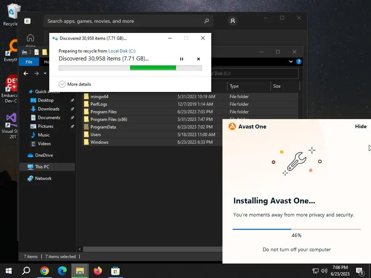This screenshot has height=278, width=371.
Task: Select the Windows folder
Action: 99,142
